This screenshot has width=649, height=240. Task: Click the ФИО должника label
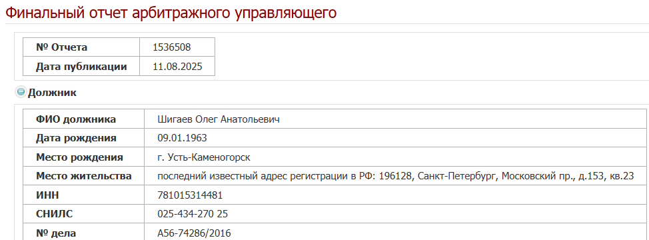pyautogui.click(x=76, y=119)
